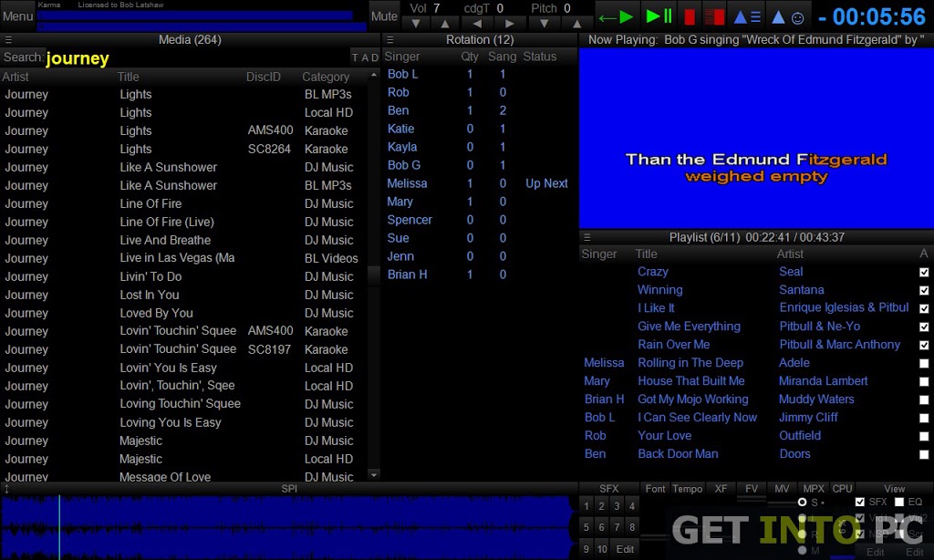This screenshot has width=934, height=560.
Task: Raise the volume with Vol up arrow
Action: (x=444, y=24)
